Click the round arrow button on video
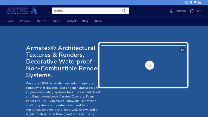The height and width of the screenshot is (117, 208). click(149, 65)
